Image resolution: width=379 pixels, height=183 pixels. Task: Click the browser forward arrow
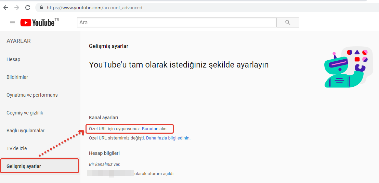point(17,8)
